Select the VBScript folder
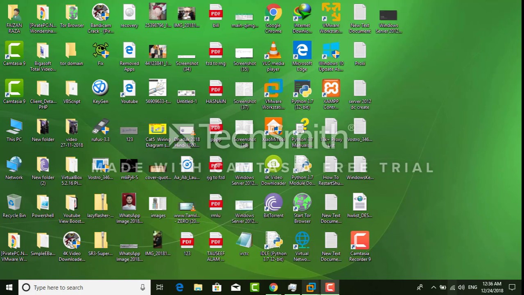Image resolution: width=524 pixels, height=295 pixels. 72,92
